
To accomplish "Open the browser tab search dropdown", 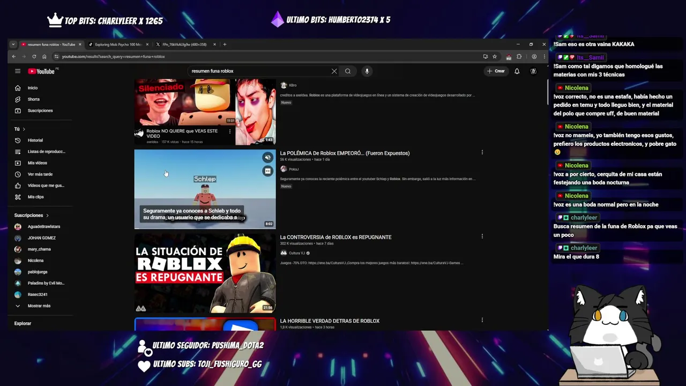I will 13,44.
